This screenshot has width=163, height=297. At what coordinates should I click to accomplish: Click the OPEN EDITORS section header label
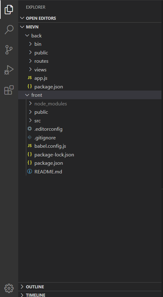[x=41, y=18]
